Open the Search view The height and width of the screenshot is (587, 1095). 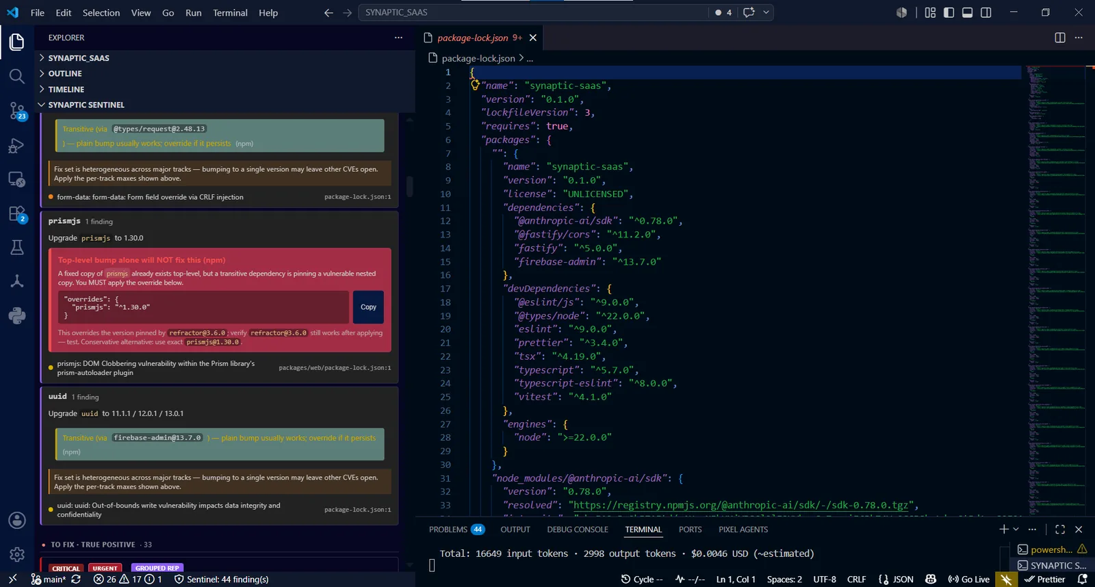coord(17,76)
